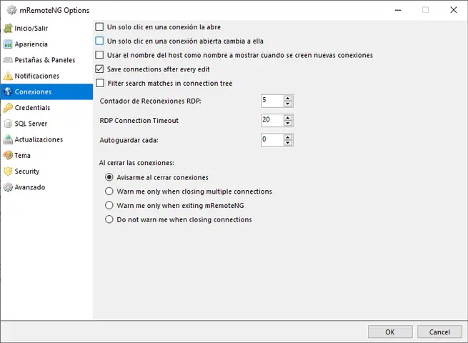Image resolution: width=468 pixels, height=343 pixels.
Task: Click the Tema palette icon
Action: click(x=8, y=155)
